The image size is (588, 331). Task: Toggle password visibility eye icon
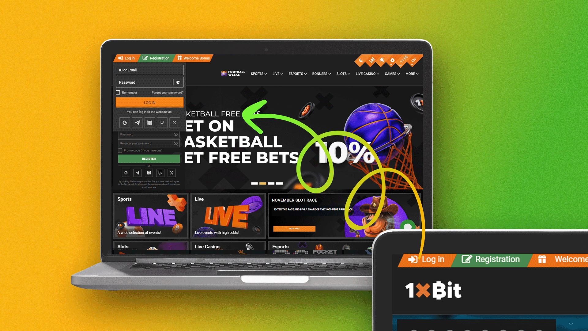[x=178, y=82]
